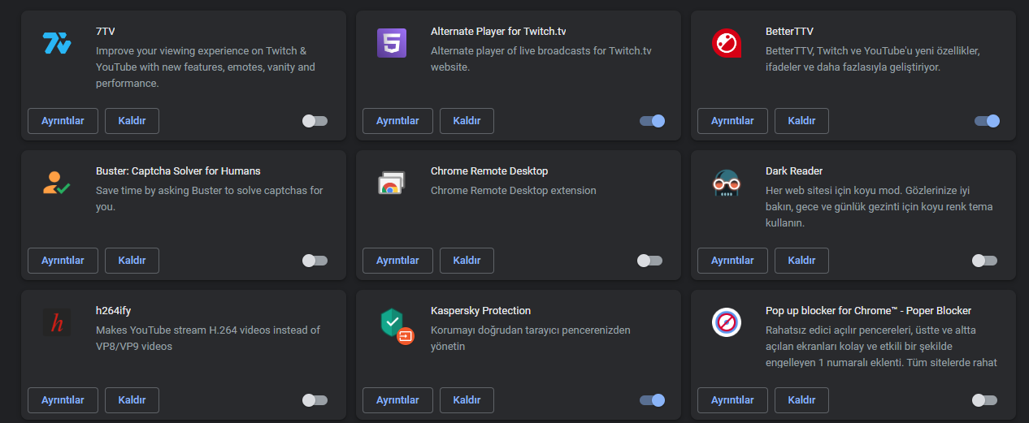The height and width of the screenshot is (423, 1029).
Task: Switch off Alternate Player for Twitch.tv toggle
Action: [x=652, y=121]
